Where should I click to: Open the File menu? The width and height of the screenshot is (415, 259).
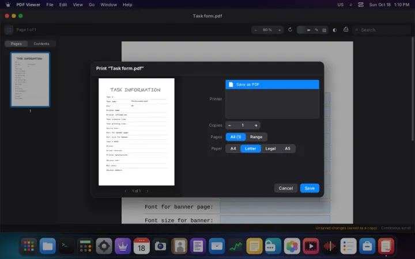(50, 5)
